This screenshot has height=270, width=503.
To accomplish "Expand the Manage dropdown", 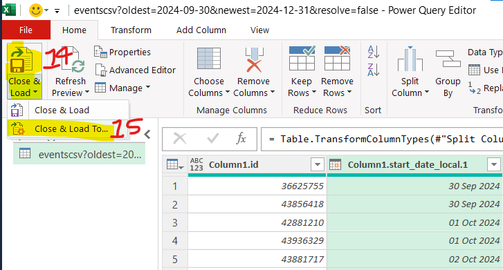I will [122, 88].
